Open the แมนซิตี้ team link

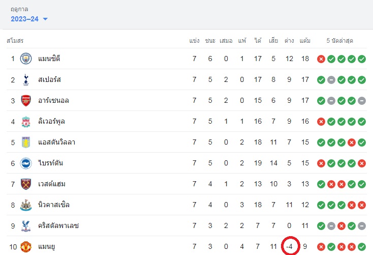tap(49, 59)
